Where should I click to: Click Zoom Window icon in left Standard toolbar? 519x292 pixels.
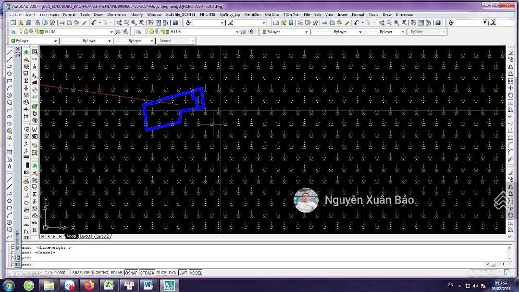pyautogui.click(x=134, y=23)
